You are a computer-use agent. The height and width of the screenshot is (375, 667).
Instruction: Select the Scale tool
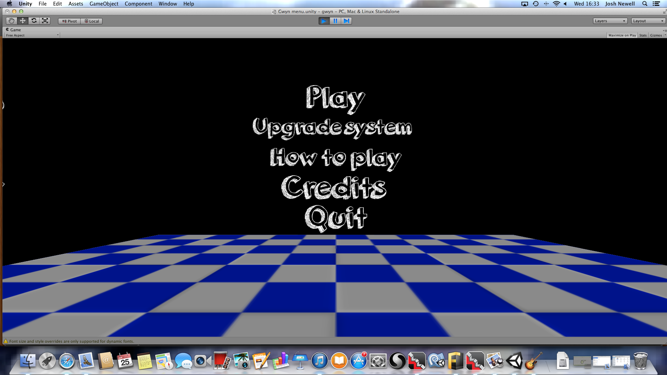point(45,21)
